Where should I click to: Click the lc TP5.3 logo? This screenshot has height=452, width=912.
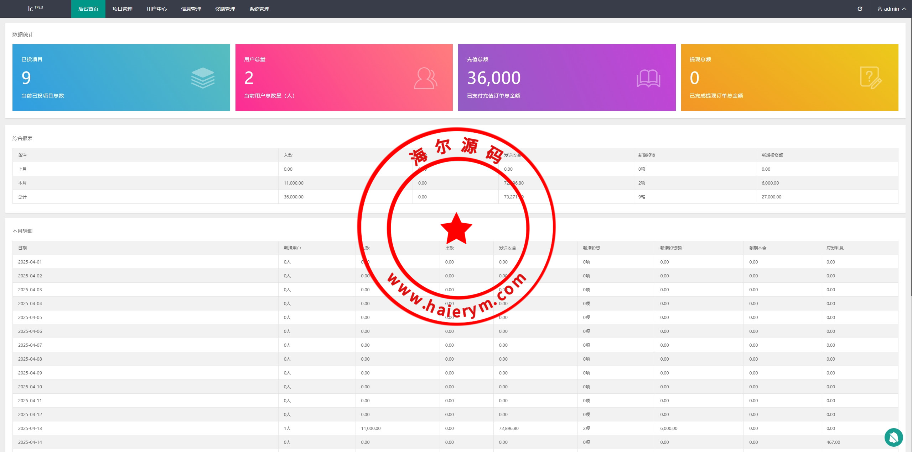[x=35, y=9]
